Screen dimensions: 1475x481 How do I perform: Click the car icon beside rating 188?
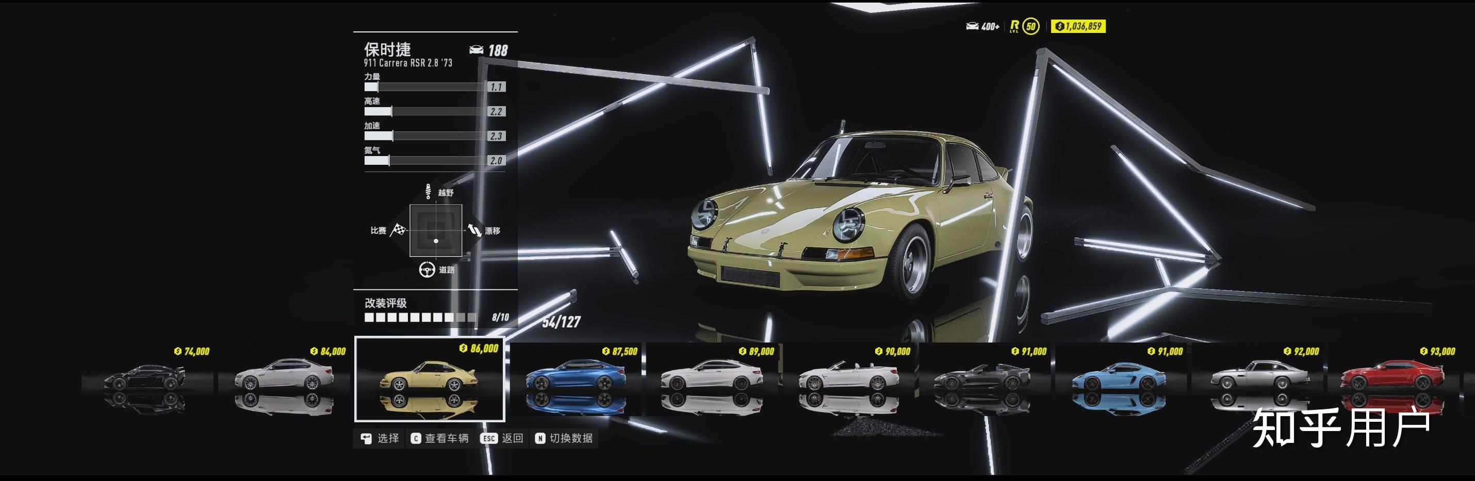click(476, 50)
